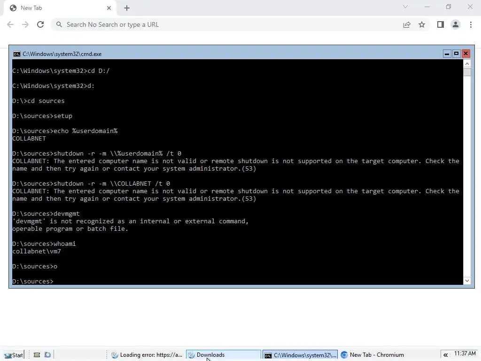
Task: Click the 11:37 AM clock
Action: tap(465, 353)
